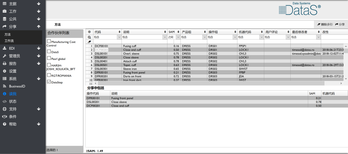Click the 支持 lifebuoy icon
Viewport: 348px width, 154px height.
click(x=4, y=109)
